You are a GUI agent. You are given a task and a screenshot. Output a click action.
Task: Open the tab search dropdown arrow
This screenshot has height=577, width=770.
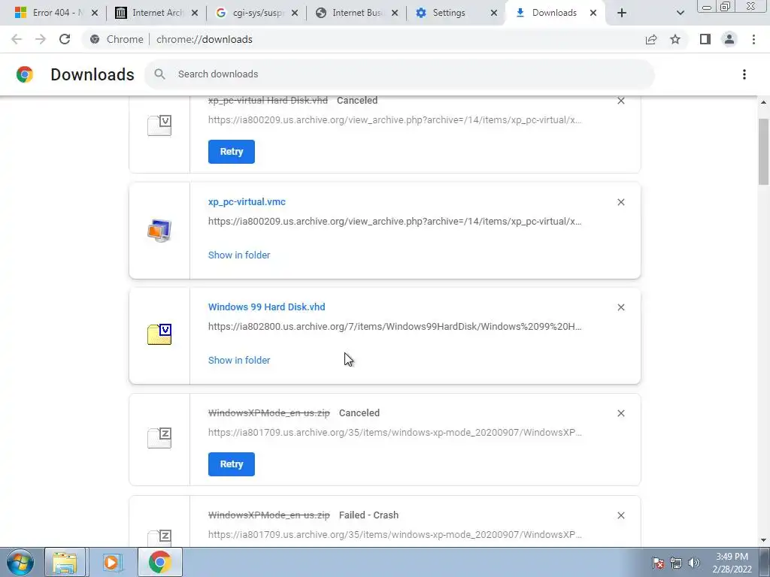point(680,13)
